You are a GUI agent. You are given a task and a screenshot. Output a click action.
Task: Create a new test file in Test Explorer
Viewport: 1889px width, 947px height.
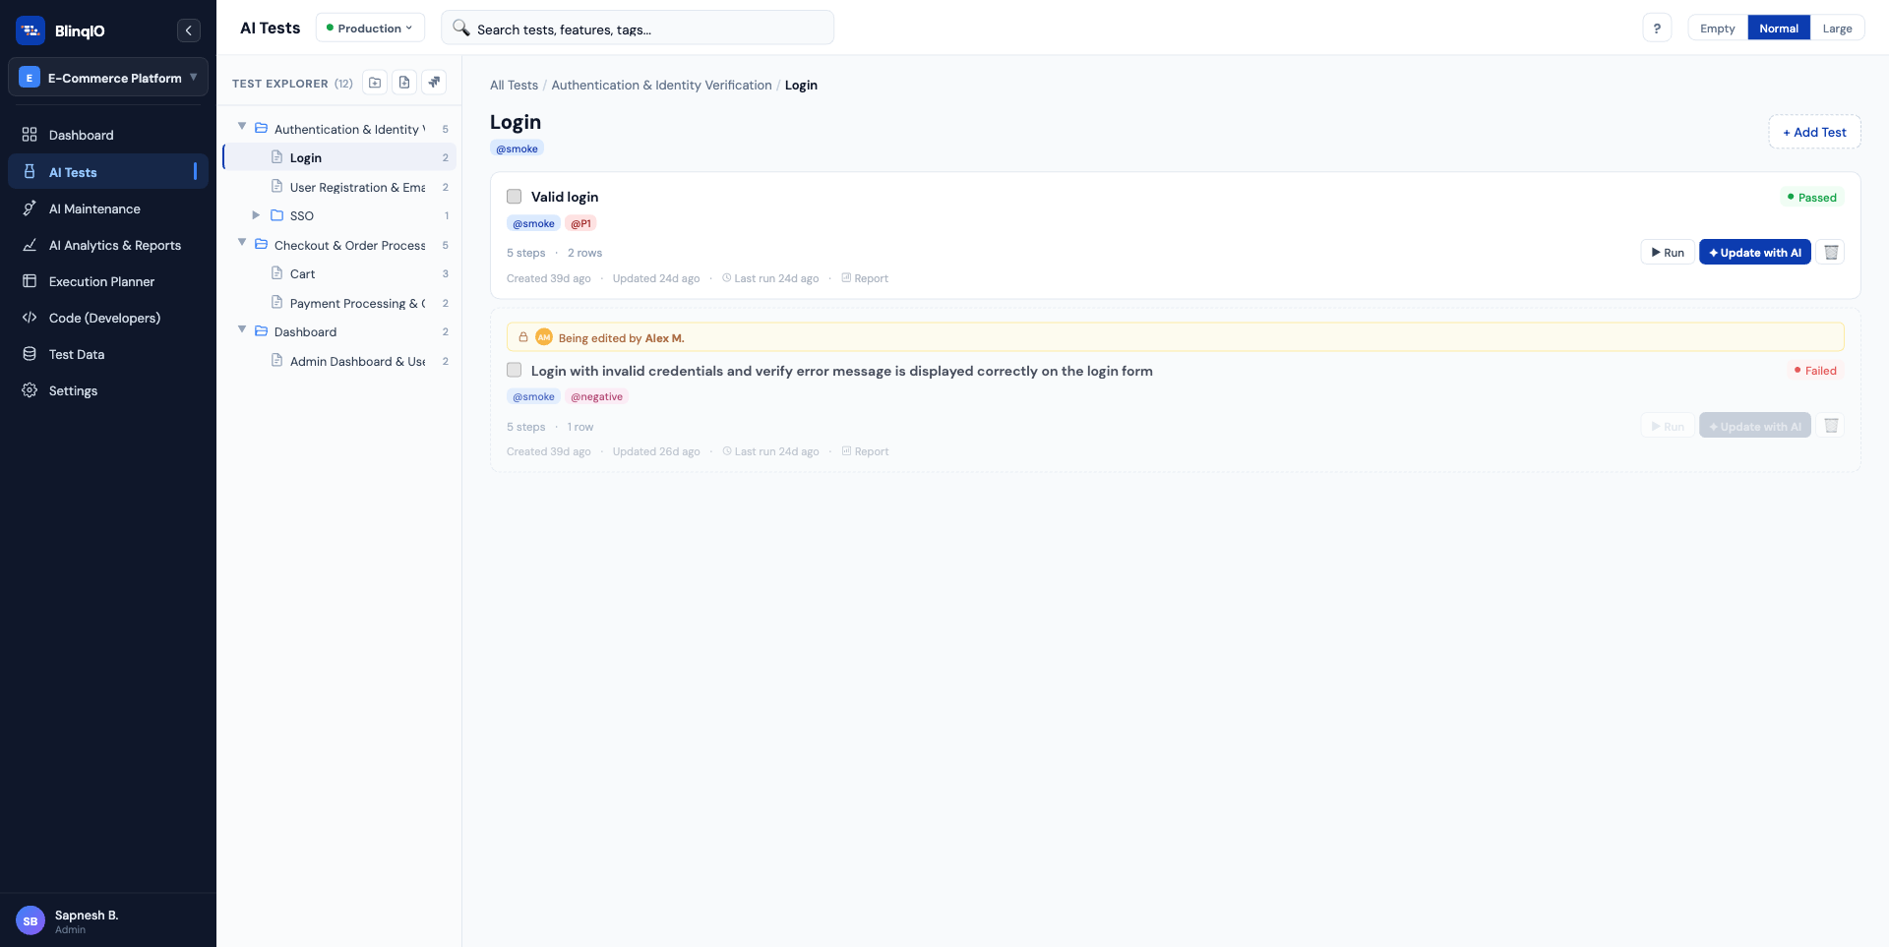(x=403, y=83)
